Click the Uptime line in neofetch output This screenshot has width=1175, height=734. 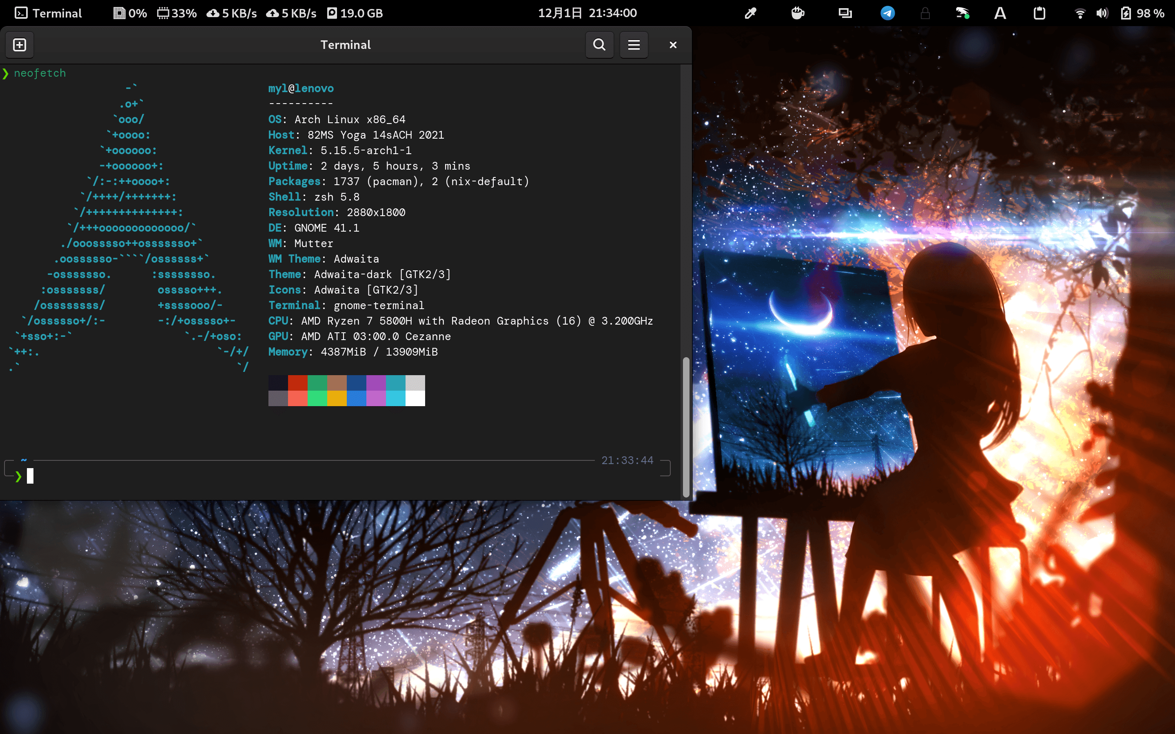click(370, 166)
